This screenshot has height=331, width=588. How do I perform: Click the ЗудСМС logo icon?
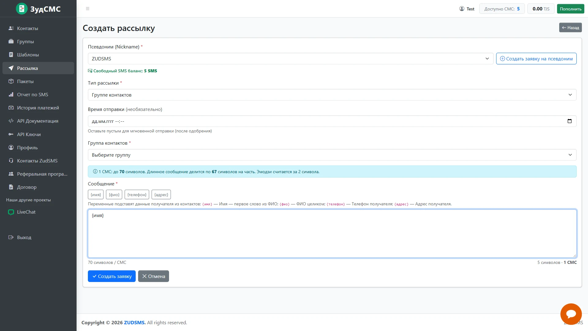(x=22, y=9)
